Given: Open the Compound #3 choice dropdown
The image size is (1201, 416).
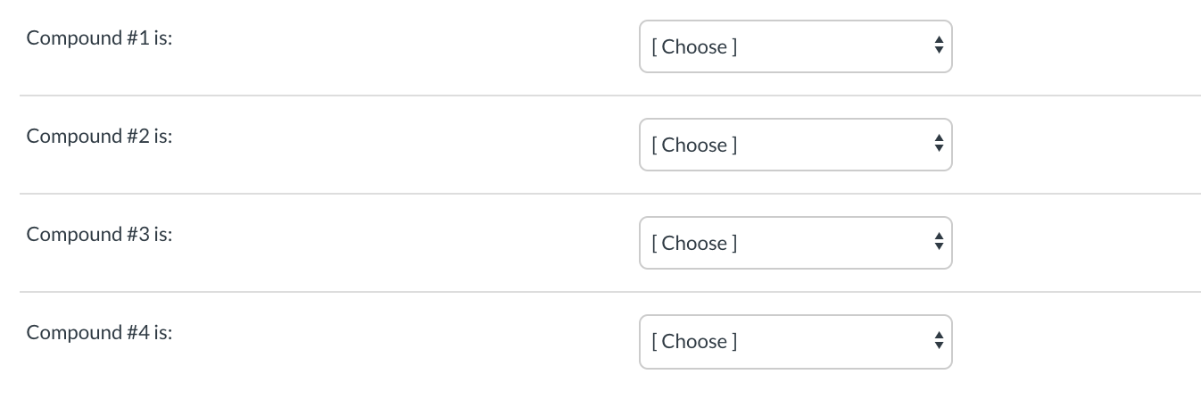Looking at the screenshot, I should (796, 243).
